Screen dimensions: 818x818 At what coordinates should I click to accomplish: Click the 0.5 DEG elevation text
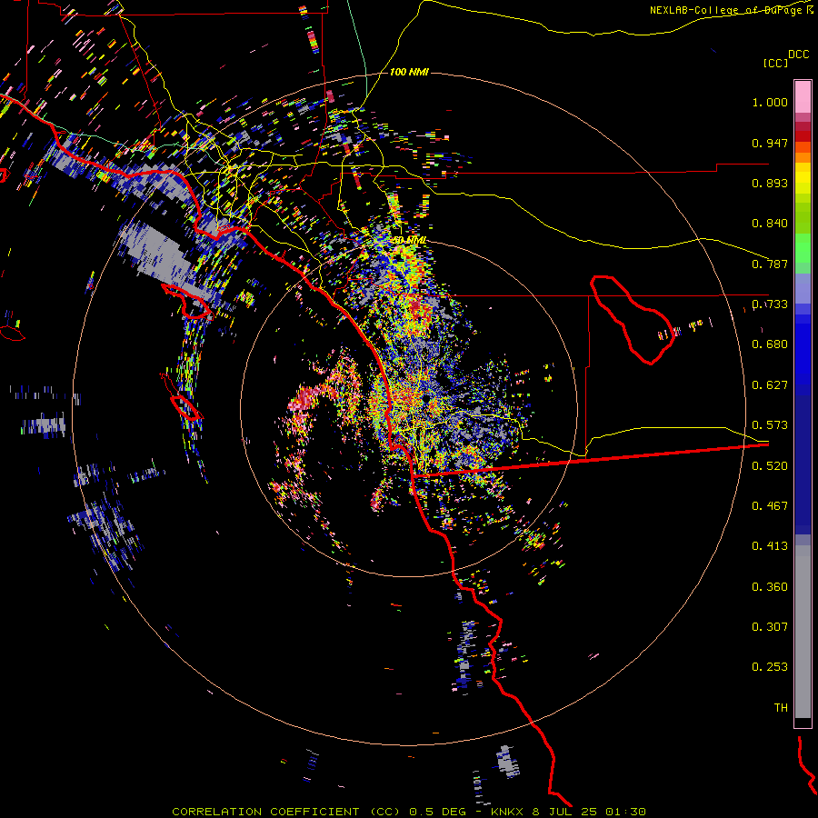[x=437, y=812]
